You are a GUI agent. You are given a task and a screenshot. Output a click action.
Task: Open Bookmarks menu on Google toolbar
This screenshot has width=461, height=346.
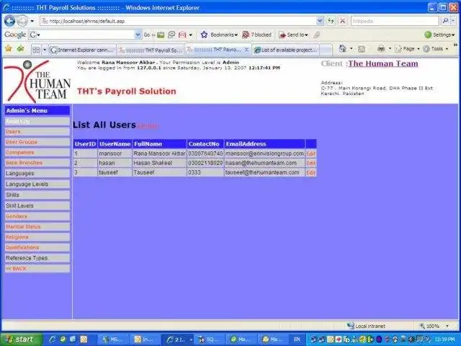224,35
